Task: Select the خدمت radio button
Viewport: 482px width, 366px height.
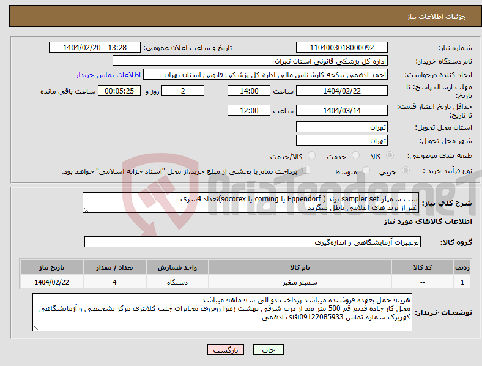Action: click(355, 155)
